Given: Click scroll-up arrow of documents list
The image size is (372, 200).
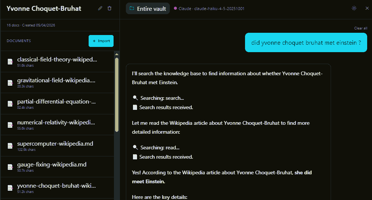Looking at the screenshot, I should [117, 54].
